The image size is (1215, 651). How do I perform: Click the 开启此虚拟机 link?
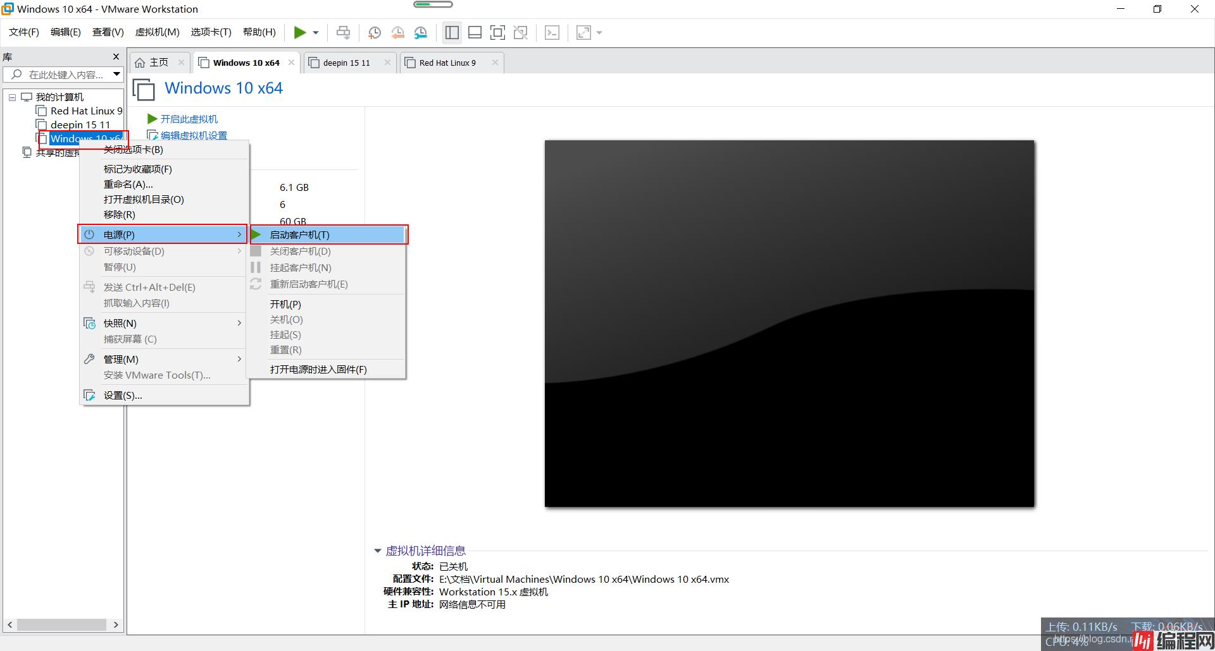[189, 119]
